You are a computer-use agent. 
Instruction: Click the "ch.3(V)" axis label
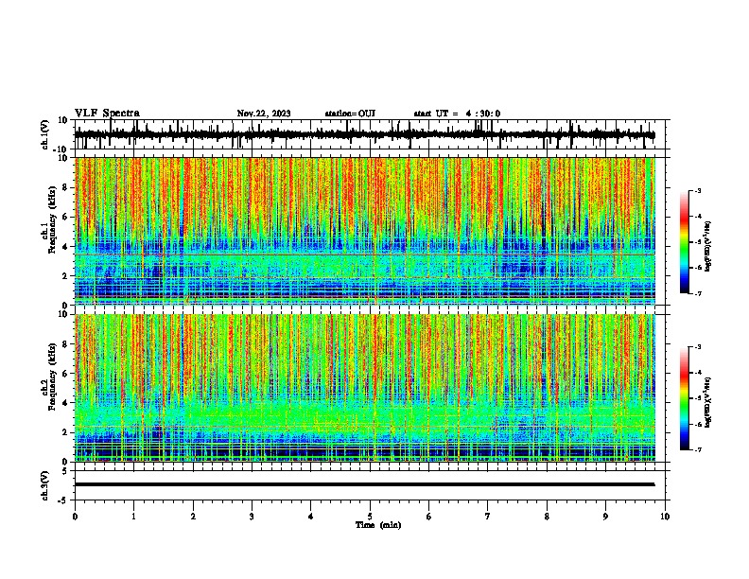point(45,485)
